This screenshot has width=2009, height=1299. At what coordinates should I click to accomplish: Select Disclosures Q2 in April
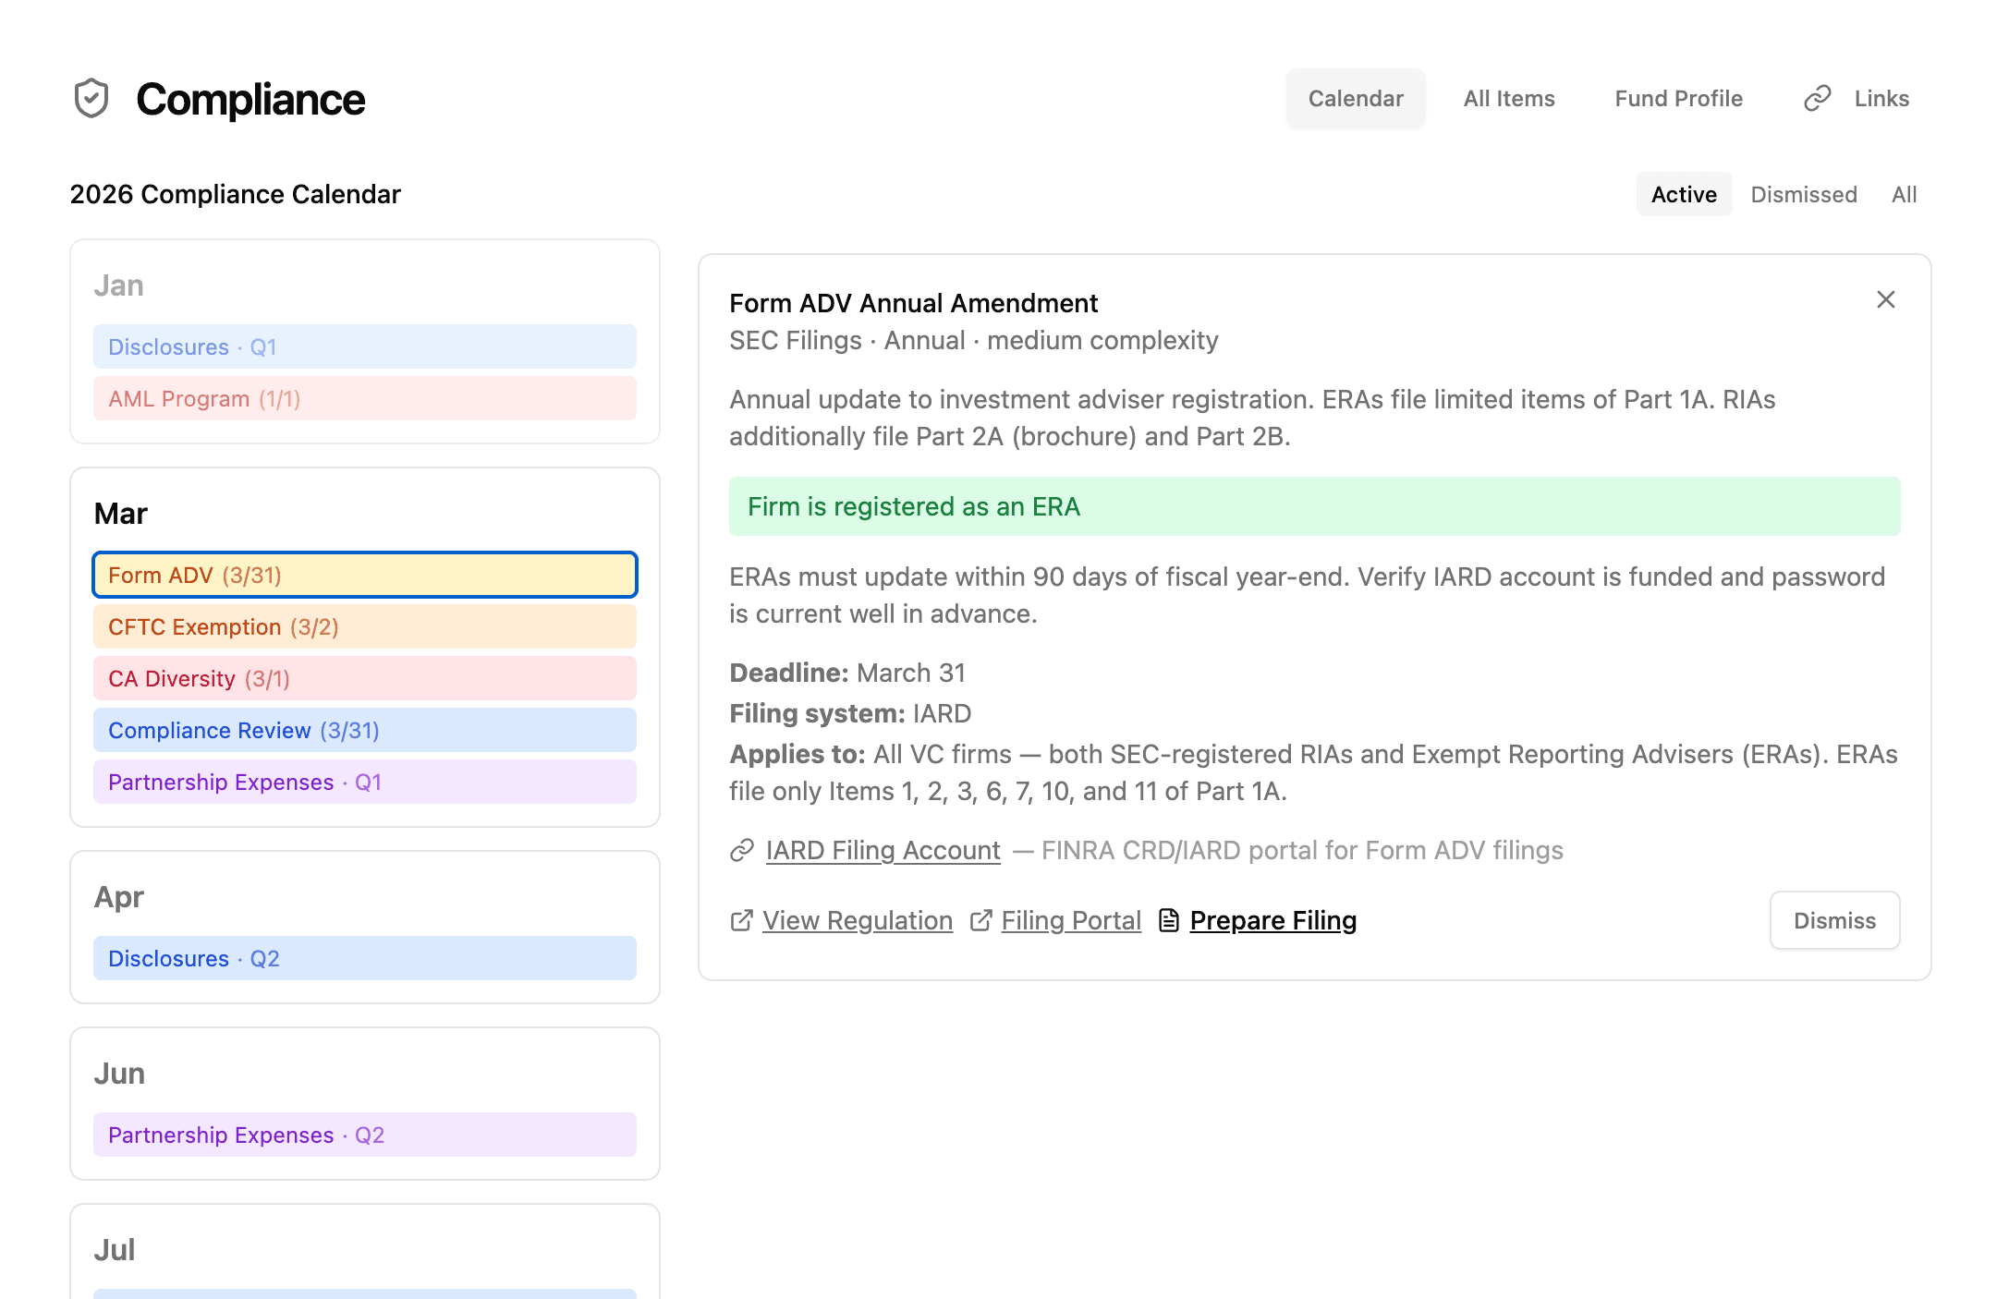pyautogui.click(x=365, y=958)
